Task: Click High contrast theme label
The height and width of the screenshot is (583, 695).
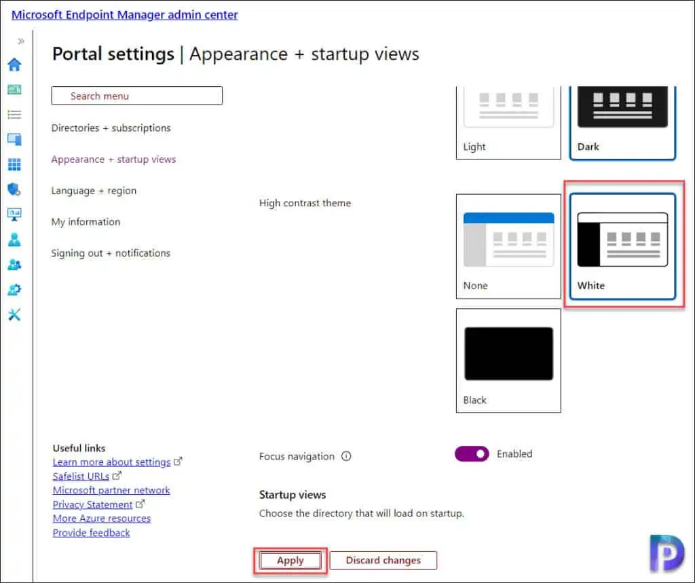Action: coord(305,203)
